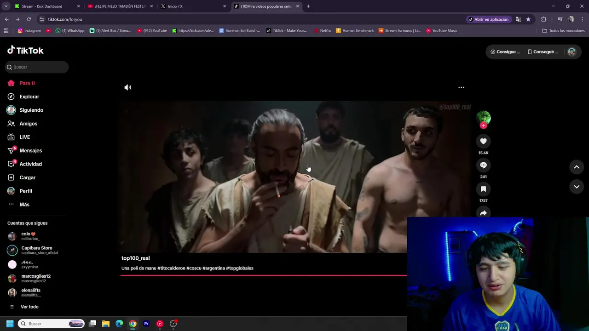Mute the TikTok video sound

point(127,87)
